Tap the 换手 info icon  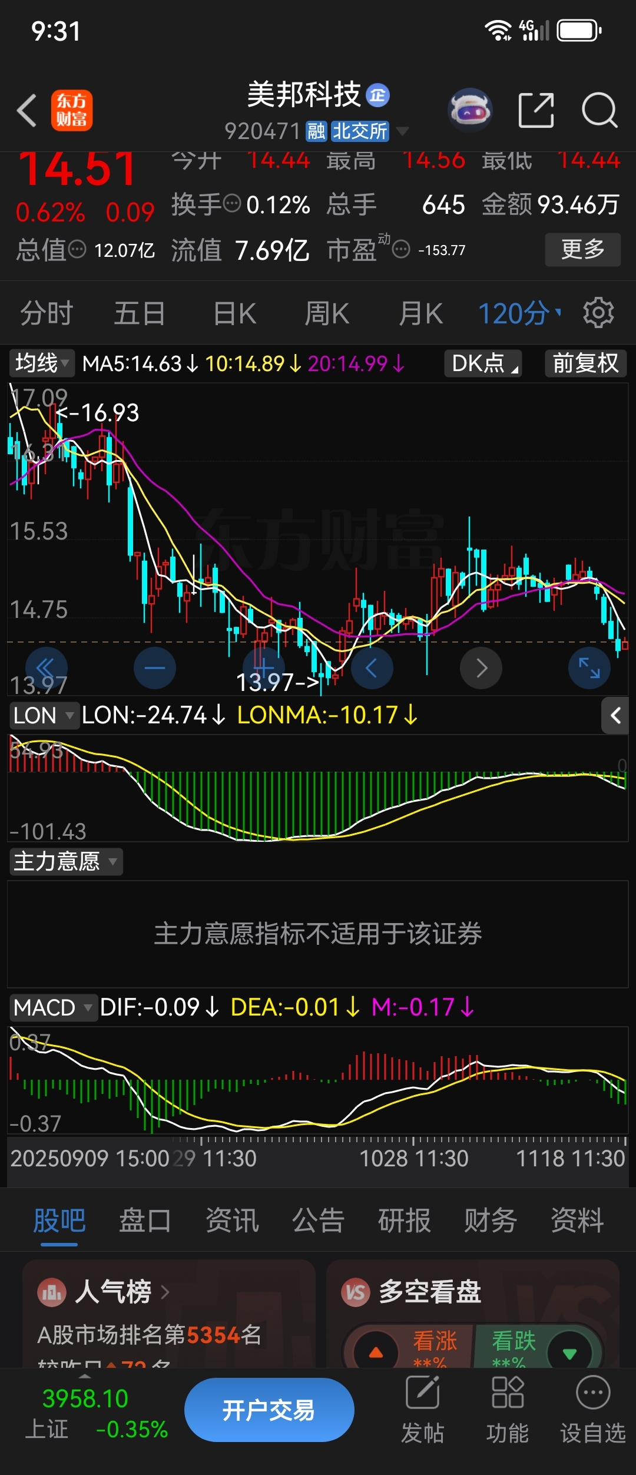tap(233, 203)
